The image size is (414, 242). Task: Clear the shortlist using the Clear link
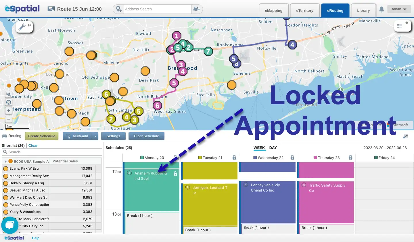(x=33, y=146)
